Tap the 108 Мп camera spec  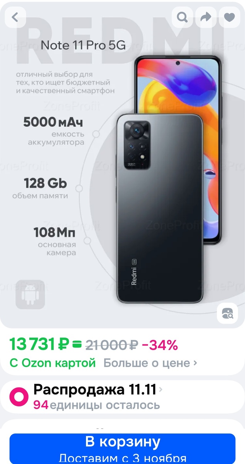click(54, 233)
